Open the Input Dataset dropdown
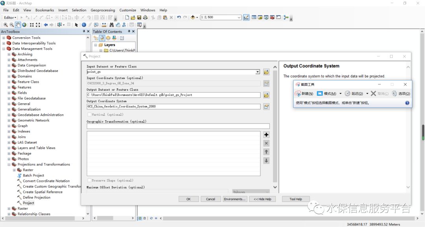Screen dimensions: 425x227 pos(257,72)
